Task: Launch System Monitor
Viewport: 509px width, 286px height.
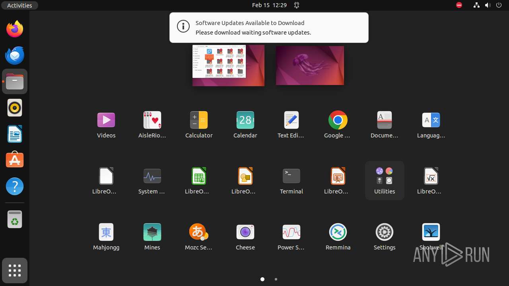Action: click(152, 181)
